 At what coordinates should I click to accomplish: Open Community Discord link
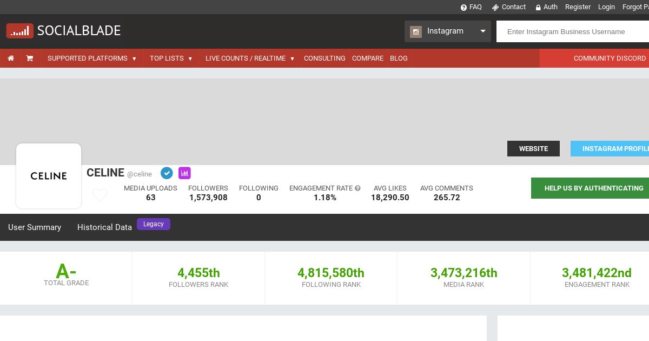pos(610,58)
